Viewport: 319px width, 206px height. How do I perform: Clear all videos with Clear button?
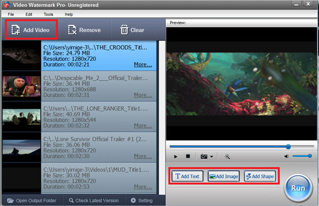(x=132, y=30)
